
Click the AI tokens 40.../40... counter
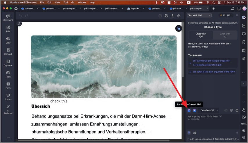(x=226, y=15)
